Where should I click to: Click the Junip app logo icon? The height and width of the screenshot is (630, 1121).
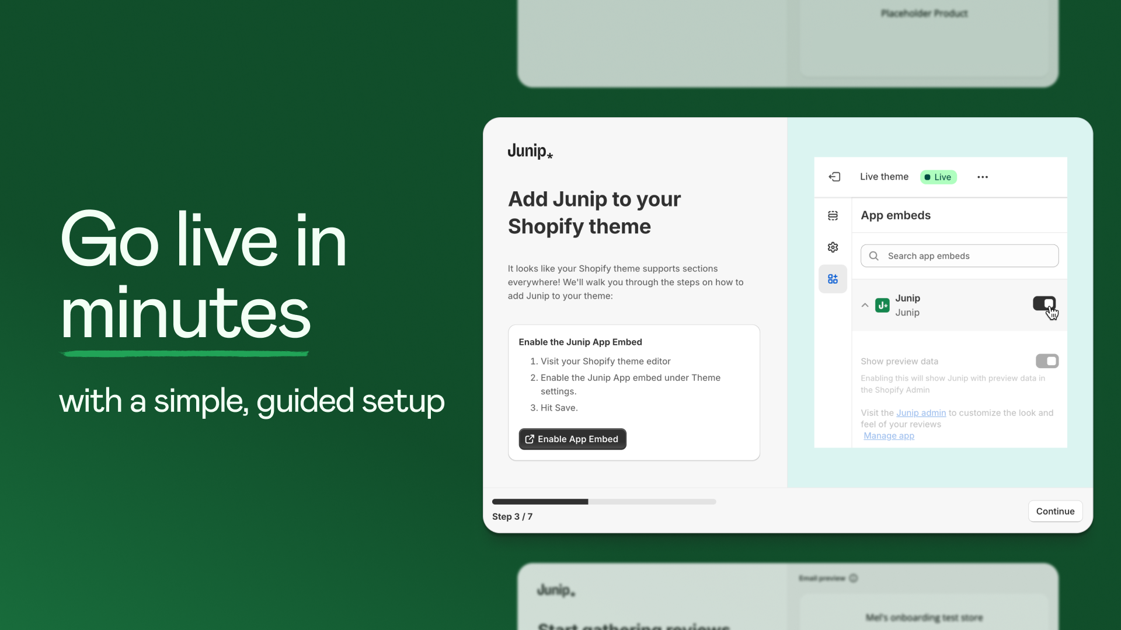tap(882, 305)
